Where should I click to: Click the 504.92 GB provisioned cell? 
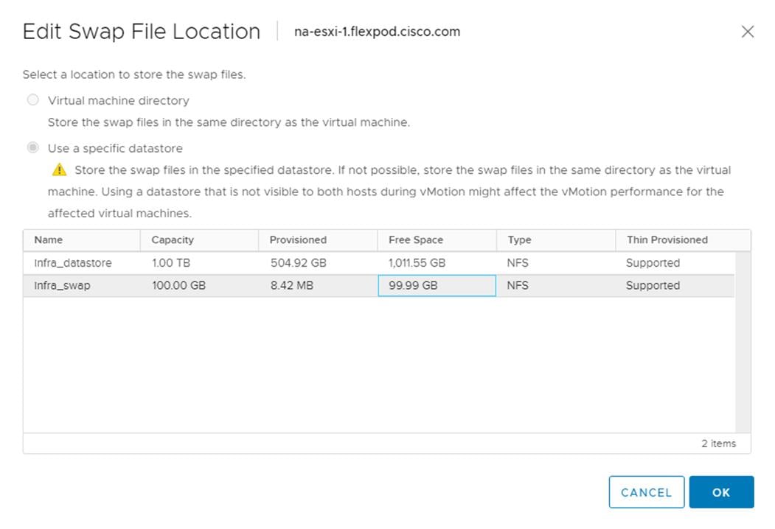click(x=299, y=263)
